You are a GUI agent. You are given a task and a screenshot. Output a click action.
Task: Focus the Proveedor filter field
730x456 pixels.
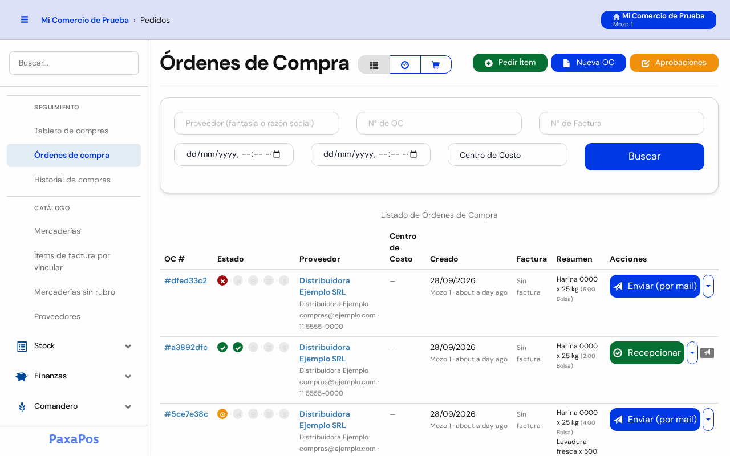[x=257, y=123]
